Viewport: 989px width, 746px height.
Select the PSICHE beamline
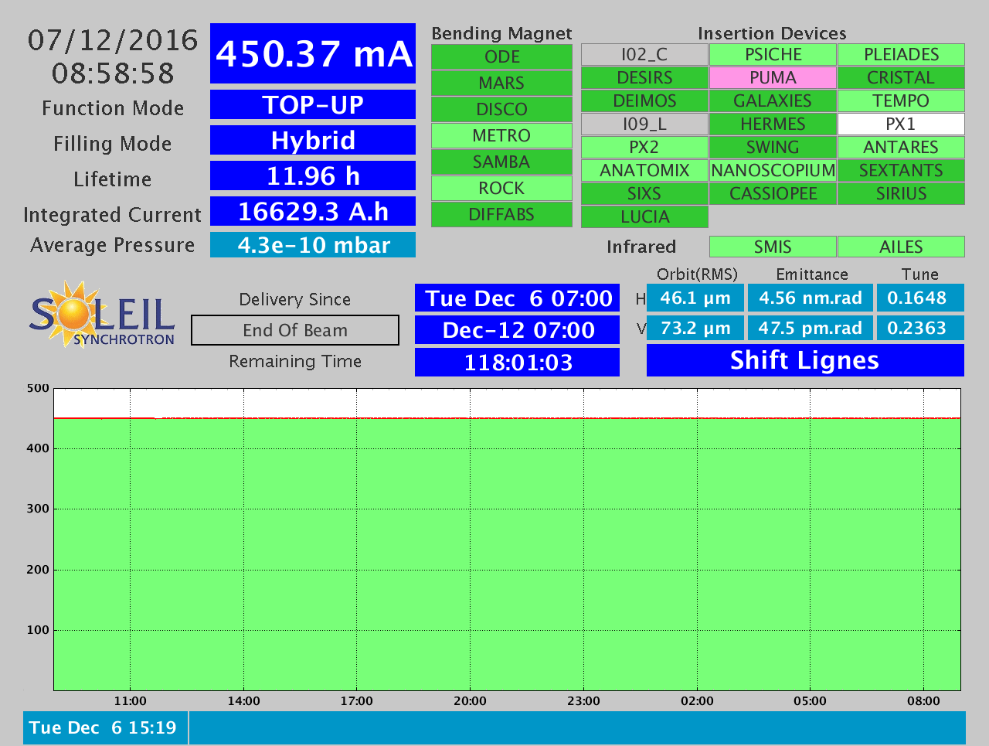773,54
